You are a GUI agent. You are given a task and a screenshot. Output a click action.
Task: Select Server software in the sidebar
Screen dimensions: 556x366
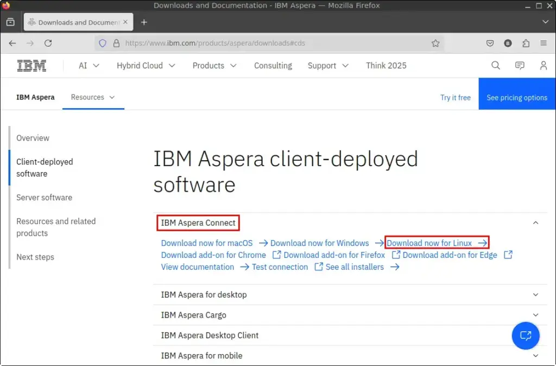44,198
